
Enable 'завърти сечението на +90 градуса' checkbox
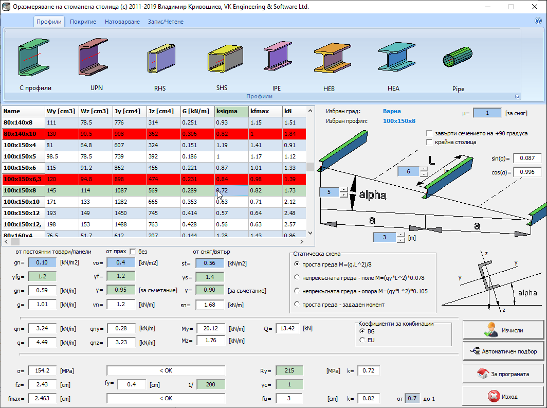point(430,133)
